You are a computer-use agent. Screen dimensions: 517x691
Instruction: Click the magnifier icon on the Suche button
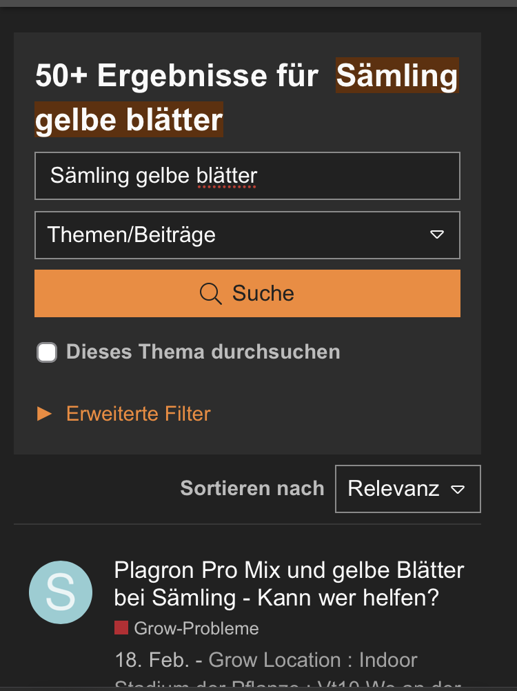[210, 294]
